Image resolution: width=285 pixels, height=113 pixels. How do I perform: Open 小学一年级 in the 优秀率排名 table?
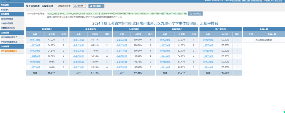35,40
